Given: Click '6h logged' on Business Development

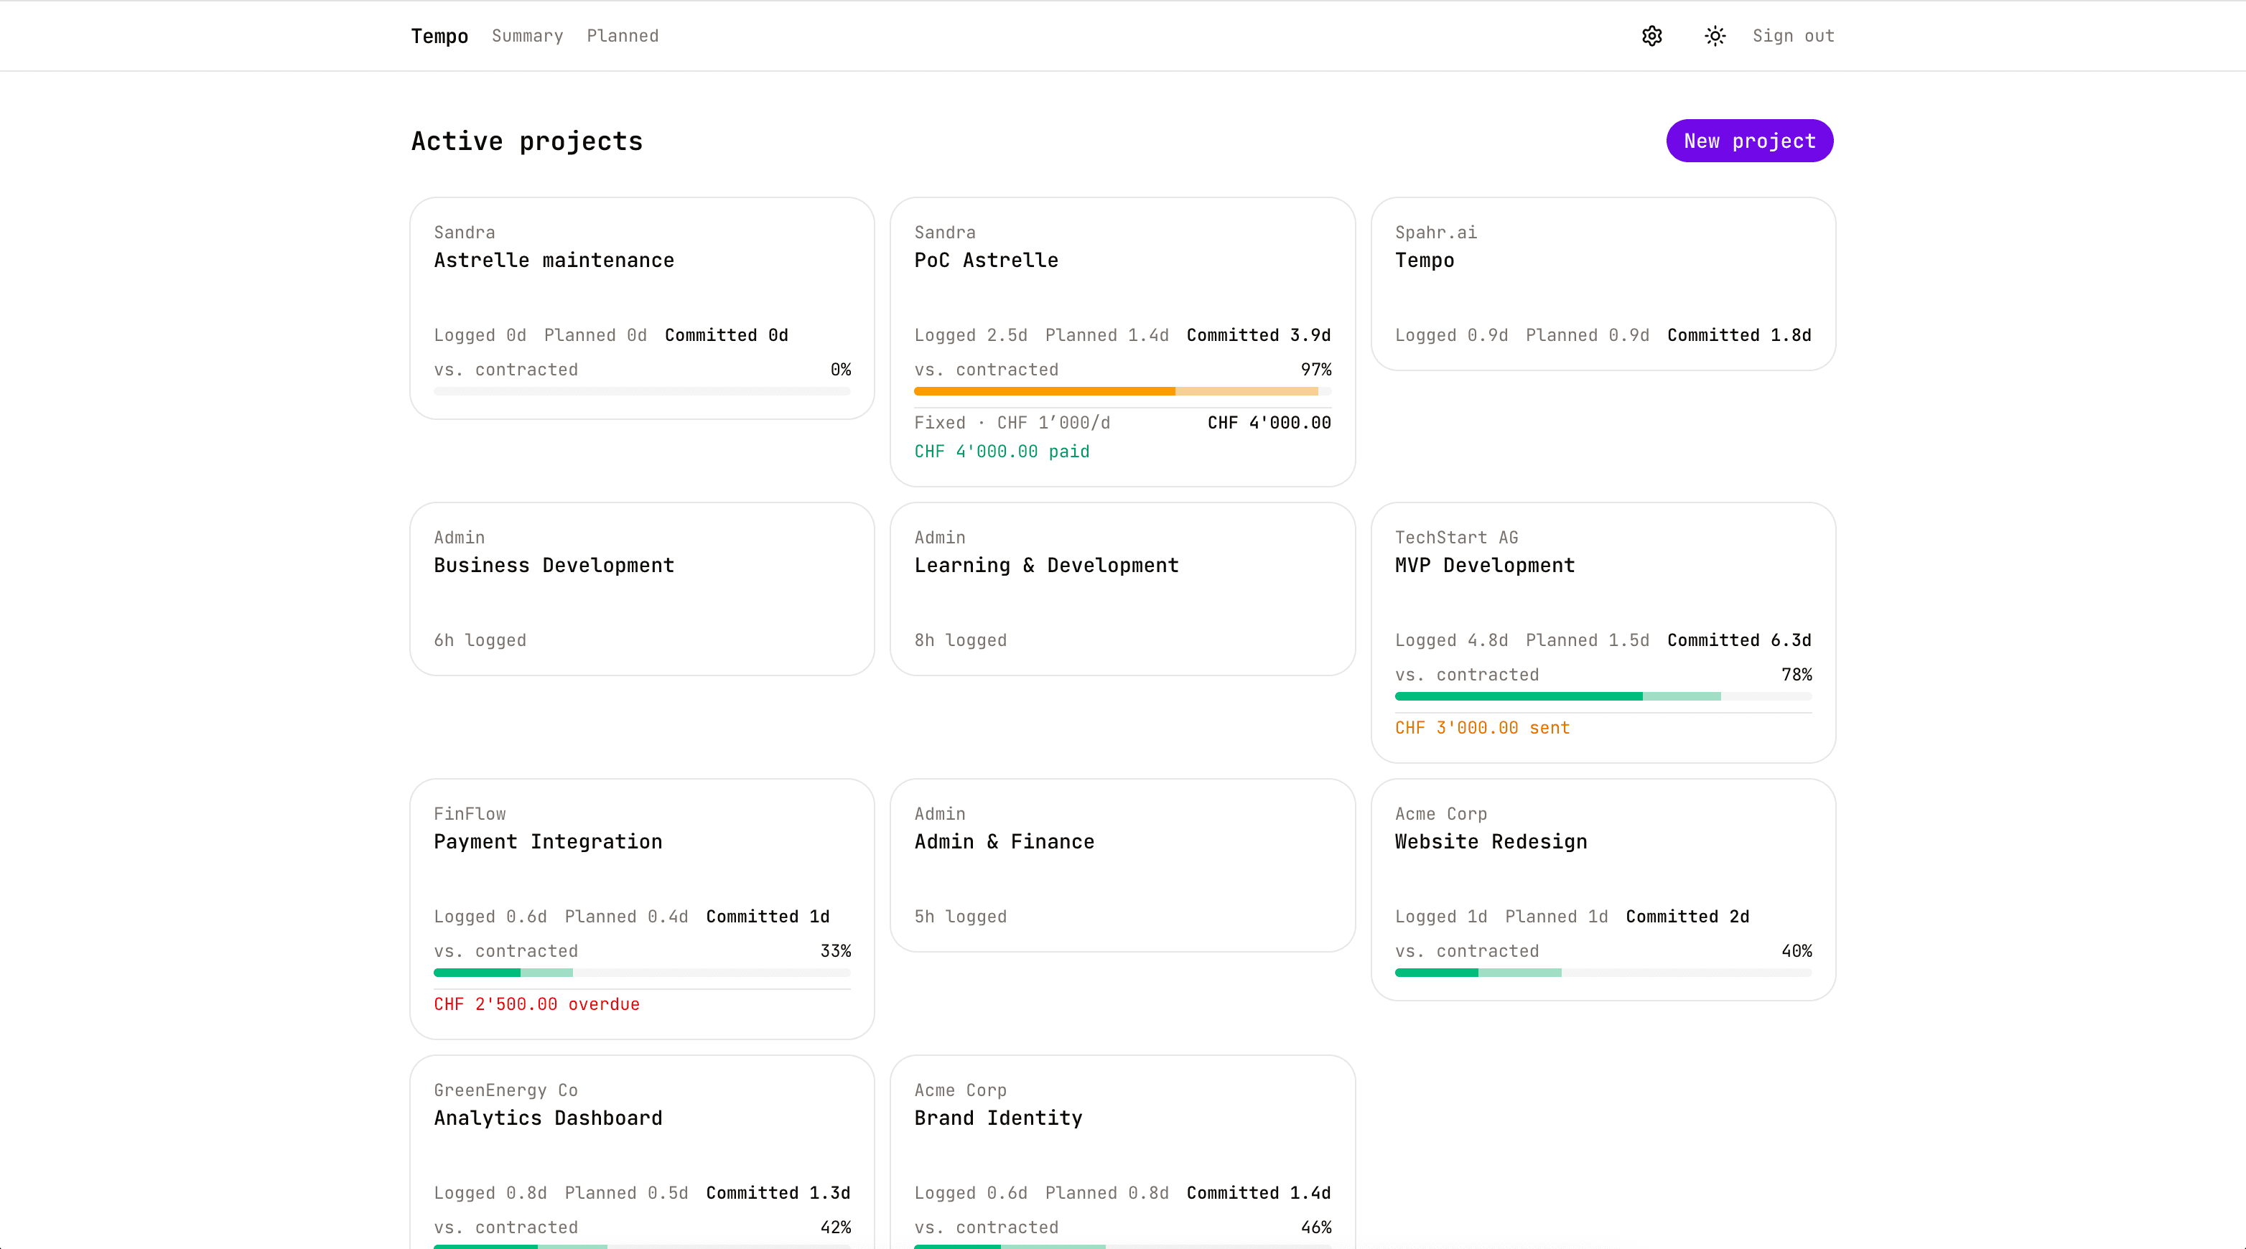Looking at the screenshot, I should pyautogui.click(x=480, y=640).
